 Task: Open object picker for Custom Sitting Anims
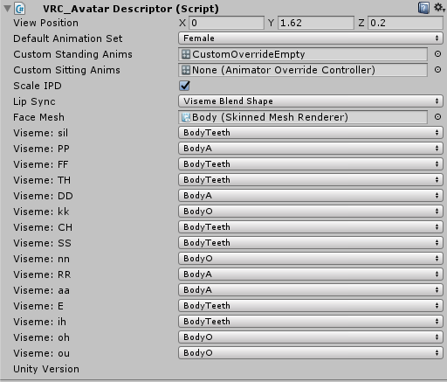[x=437, y=70]
